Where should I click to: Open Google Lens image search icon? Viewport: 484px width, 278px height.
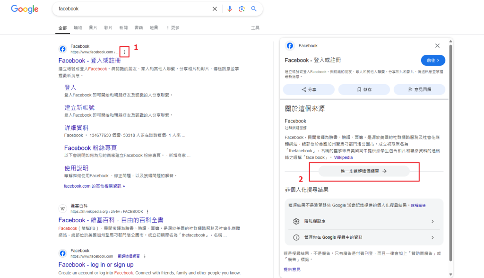click(242, 9)
